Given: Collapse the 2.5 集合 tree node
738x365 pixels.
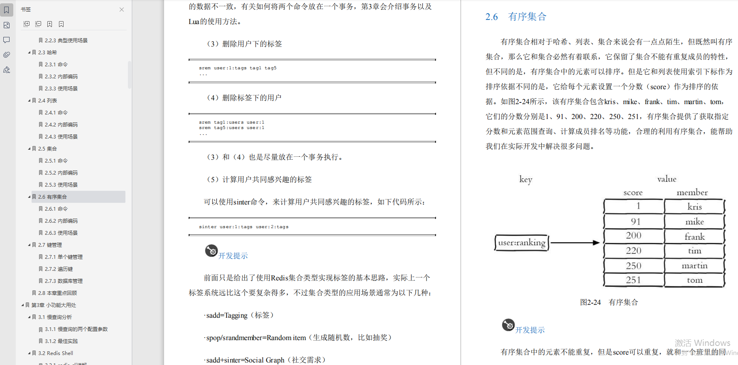Looking at the screenshot, I should click(x=29, y=149).
